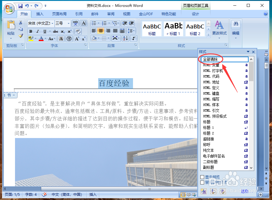
Task: Enable the 显示预览 checkbox
Action: pos(201,177)
